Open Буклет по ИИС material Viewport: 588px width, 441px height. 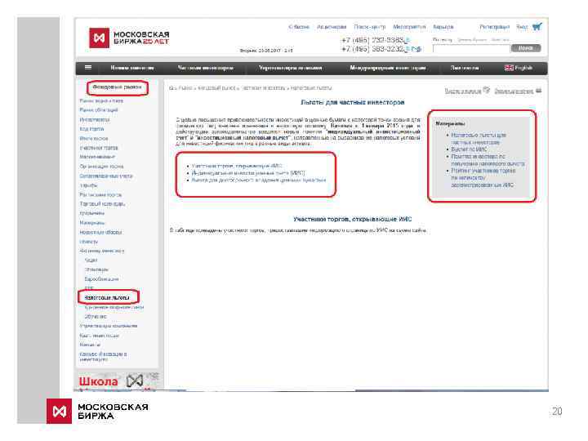point(469,149)
